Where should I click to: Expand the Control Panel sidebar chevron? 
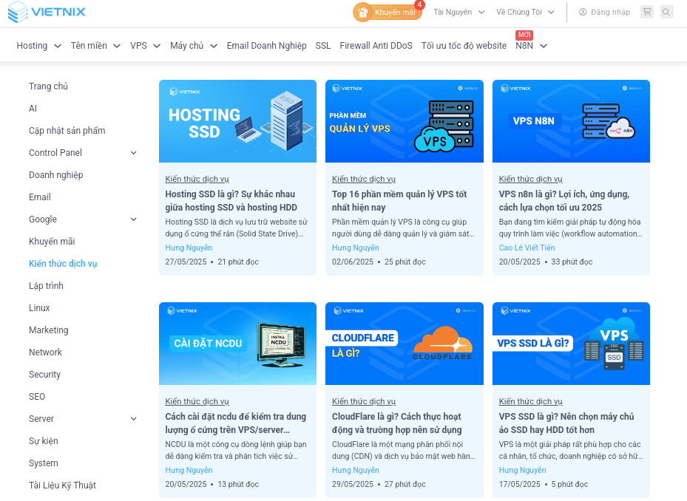tap(134, 153)
